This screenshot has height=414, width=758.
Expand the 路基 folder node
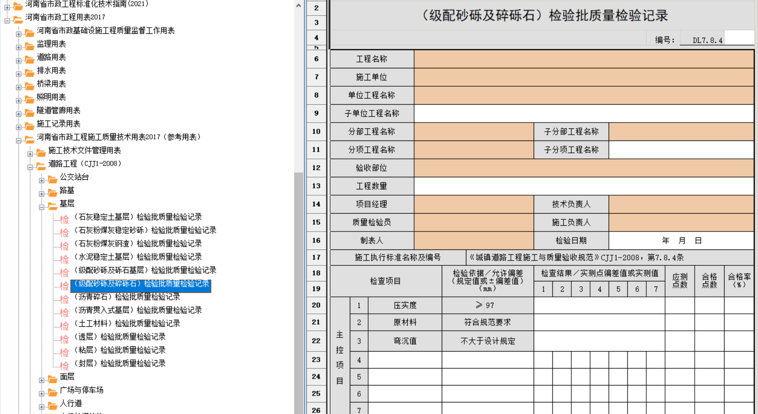(x=42, y=194)
